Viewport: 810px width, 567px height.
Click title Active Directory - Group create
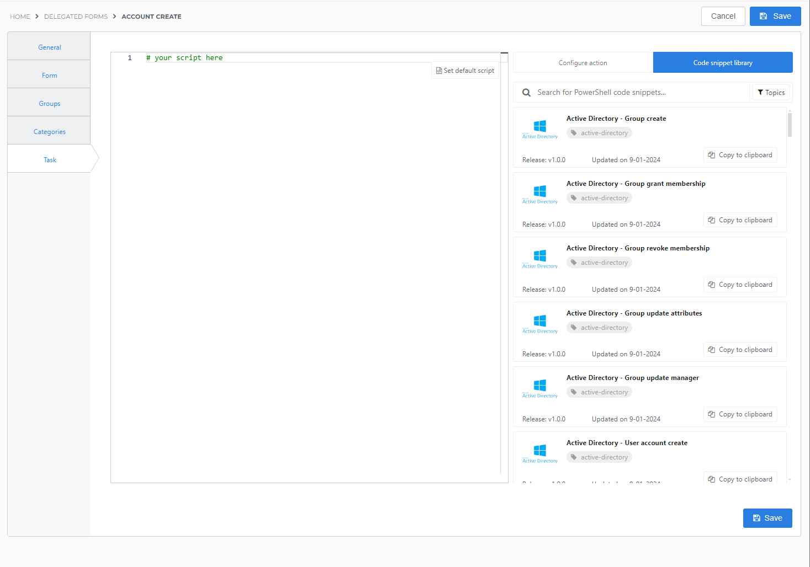click(616, 119)
